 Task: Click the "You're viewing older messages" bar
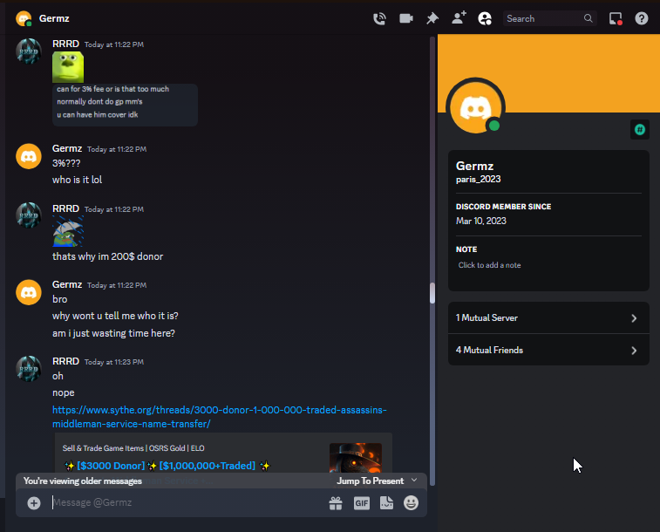tap(221, 481)
